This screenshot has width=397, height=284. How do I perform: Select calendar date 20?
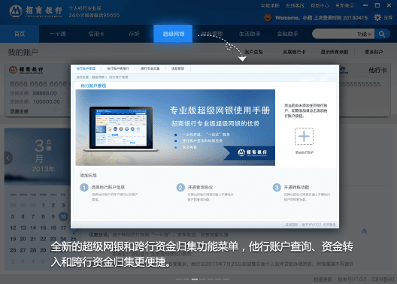tap(23, 239)
